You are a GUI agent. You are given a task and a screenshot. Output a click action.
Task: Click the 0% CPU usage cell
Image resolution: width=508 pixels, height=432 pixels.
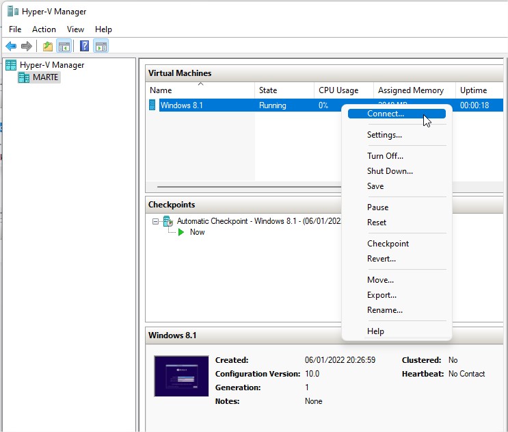click(323, 105)
